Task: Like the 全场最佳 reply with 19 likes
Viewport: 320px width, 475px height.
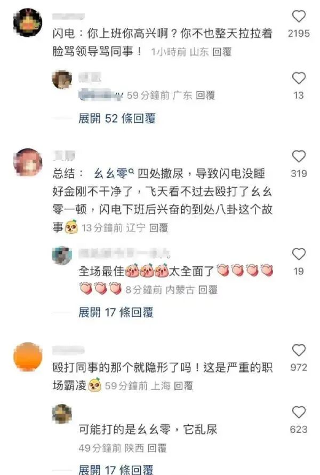Action: (299, 254)
